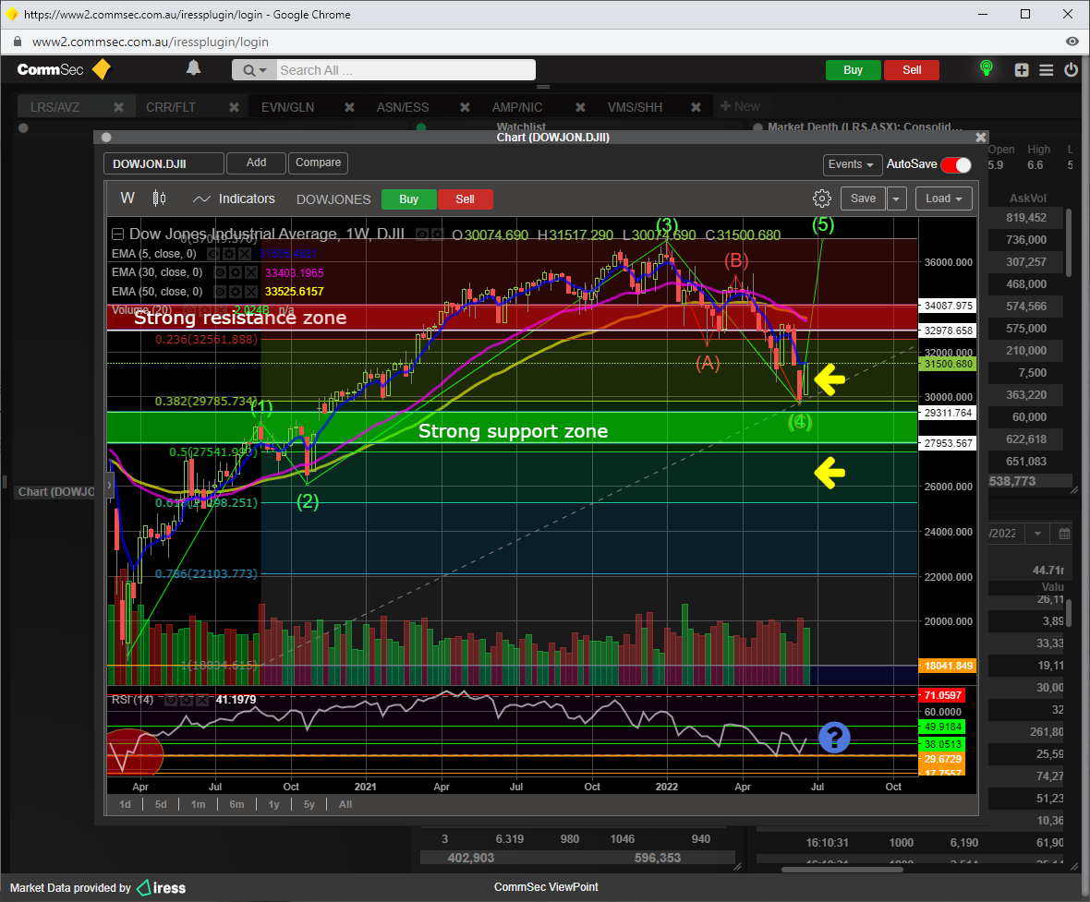Open the hamburger main menu
The width and height of the screenshot is (1090, 902).
[1047, 69]
